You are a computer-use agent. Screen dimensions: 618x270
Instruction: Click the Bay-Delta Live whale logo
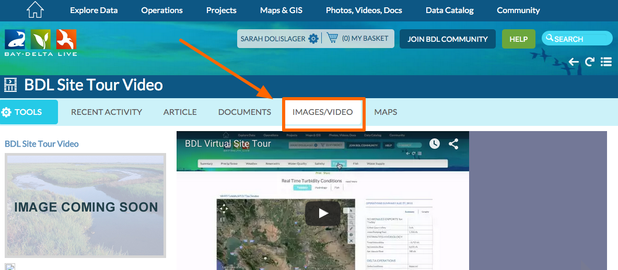(15, 39)
